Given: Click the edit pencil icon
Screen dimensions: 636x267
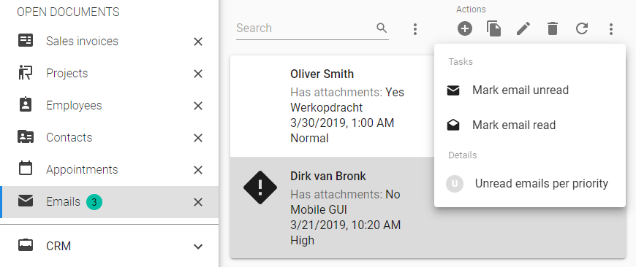Looking at the screenshot, I should coord(523,28).
